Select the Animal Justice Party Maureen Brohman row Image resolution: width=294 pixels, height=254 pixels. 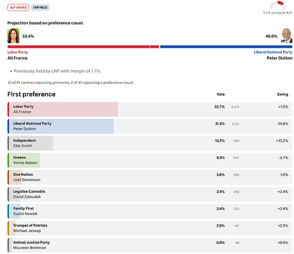click(x=150, y=245)
